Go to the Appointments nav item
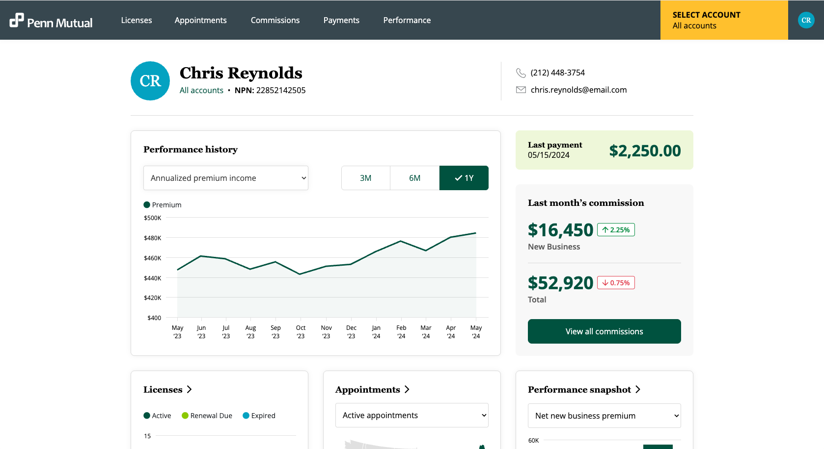 click(201, 20)
